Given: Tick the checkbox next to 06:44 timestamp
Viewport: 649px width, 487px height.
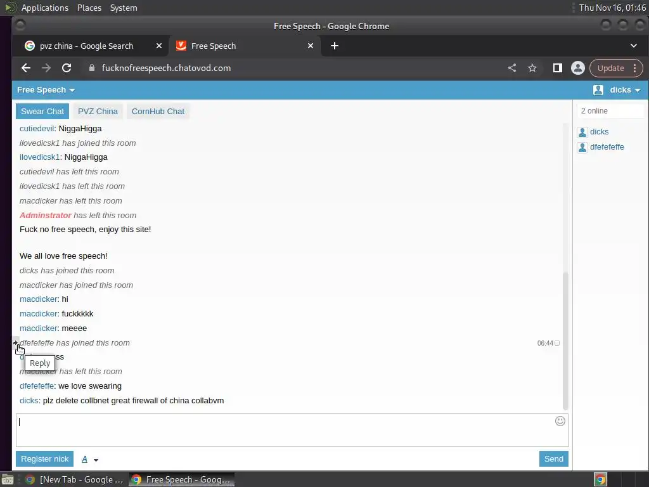Looking at the screenshot, I should point(557,343).
